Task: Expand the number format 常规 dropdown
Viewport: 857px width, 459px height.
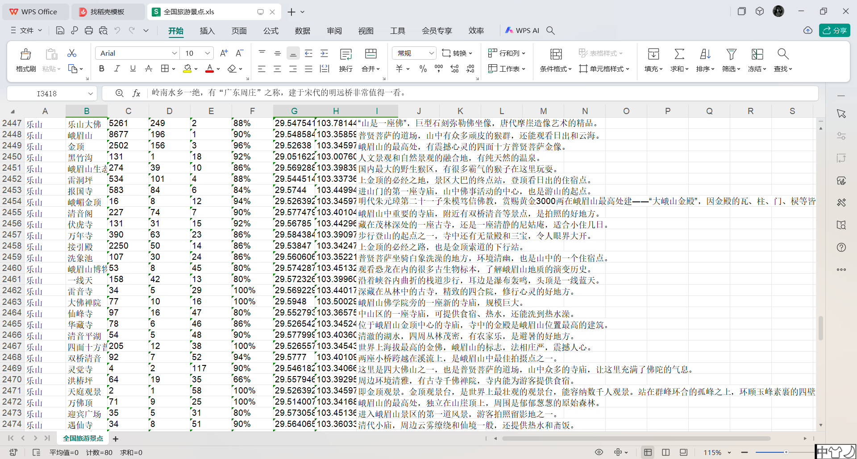Action: pos(431,53)
